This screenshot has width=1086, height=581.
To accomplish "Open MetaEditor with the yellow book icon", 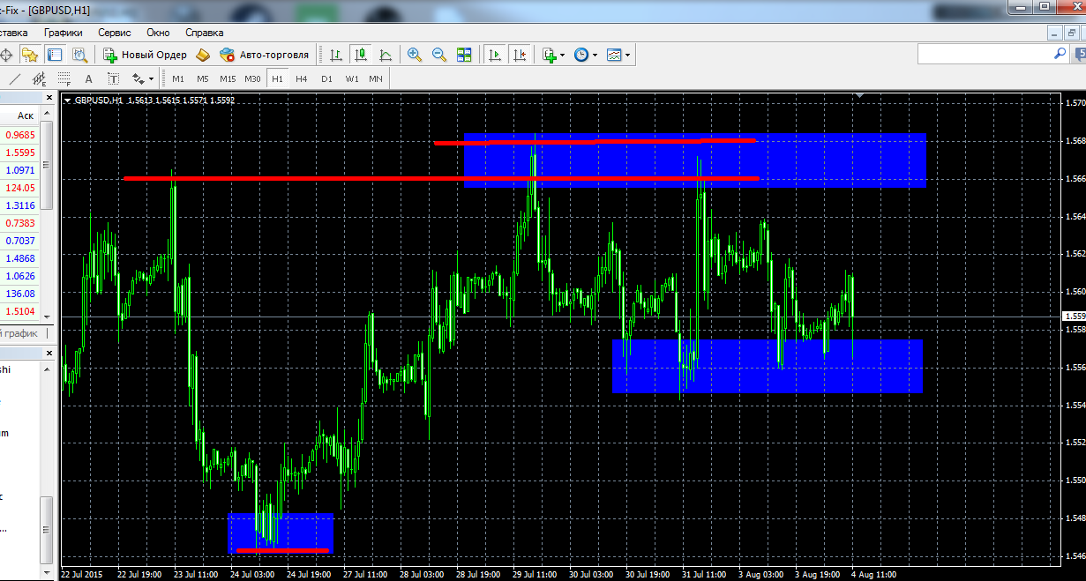I will point(203,55).
